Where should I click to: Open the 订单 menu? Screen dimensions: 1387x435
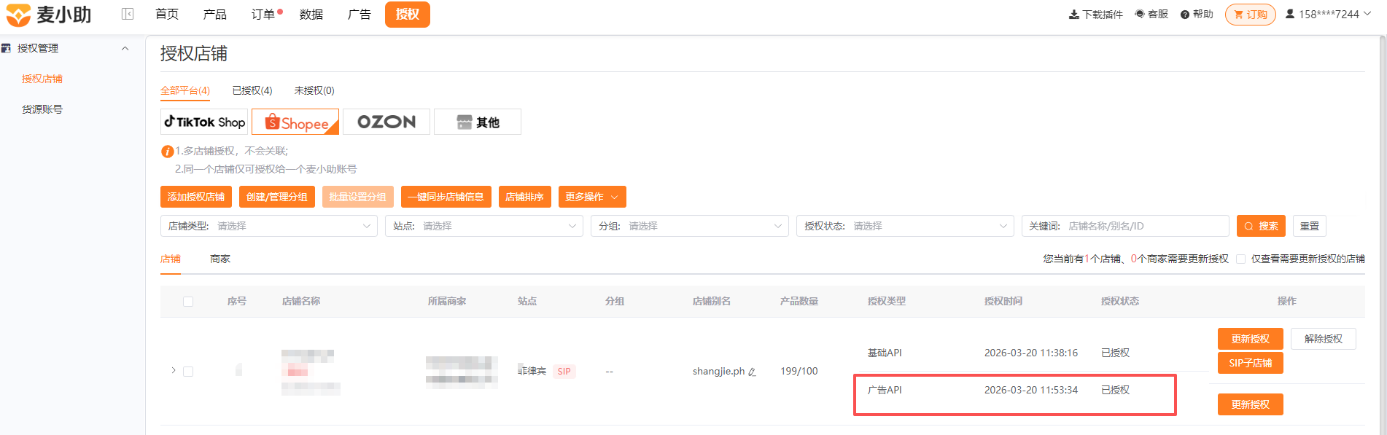(263, 15)
